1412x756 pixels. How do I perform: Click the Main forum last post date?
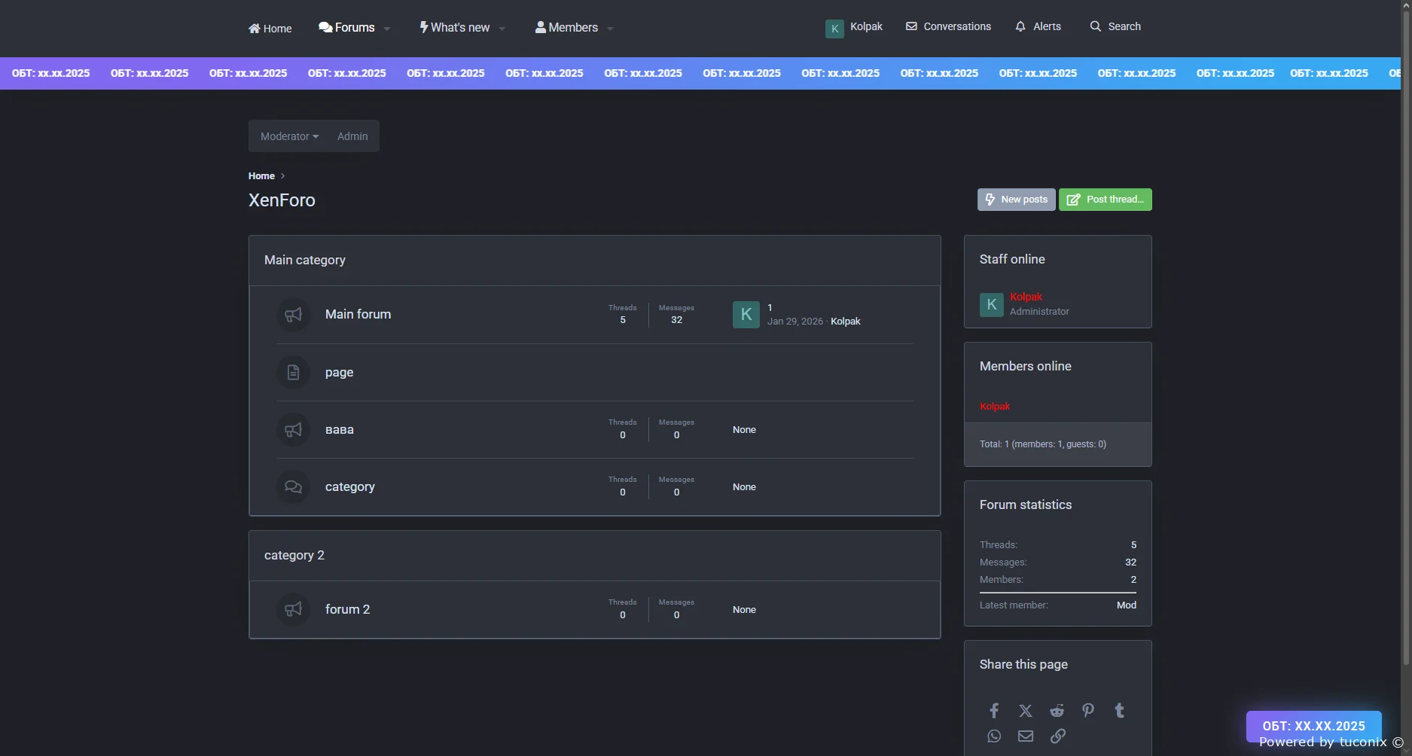tap(795, 321)
